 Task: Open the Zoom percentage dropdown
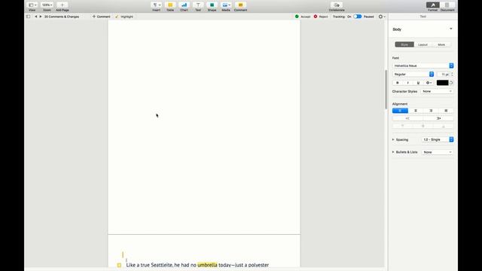click(x=47, y=5)
